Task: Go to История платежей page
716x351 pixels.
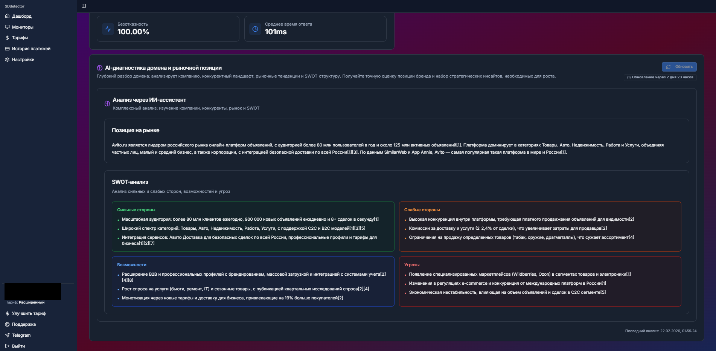Action: pos(31,49)
